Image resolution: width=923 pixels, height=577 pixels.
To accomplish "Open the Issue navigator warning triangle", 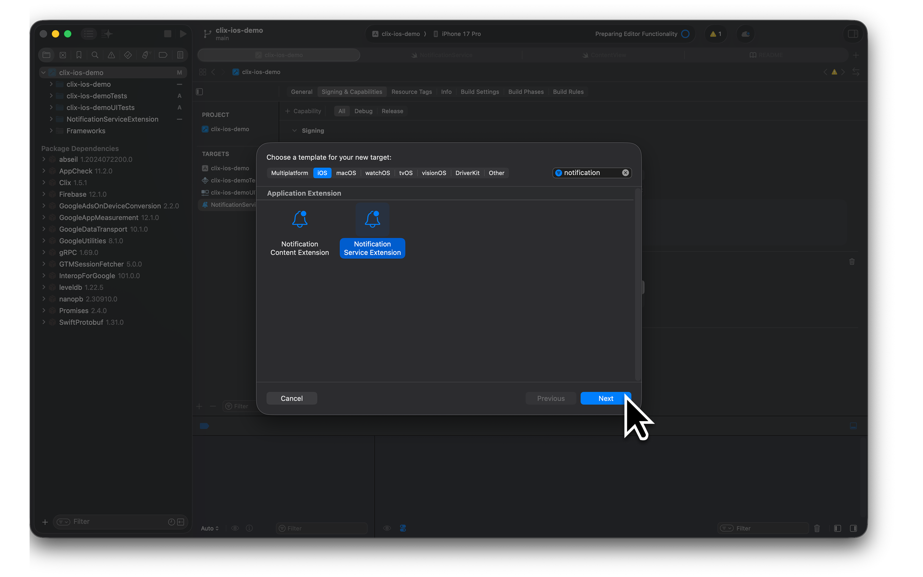I will coord(111,54).
